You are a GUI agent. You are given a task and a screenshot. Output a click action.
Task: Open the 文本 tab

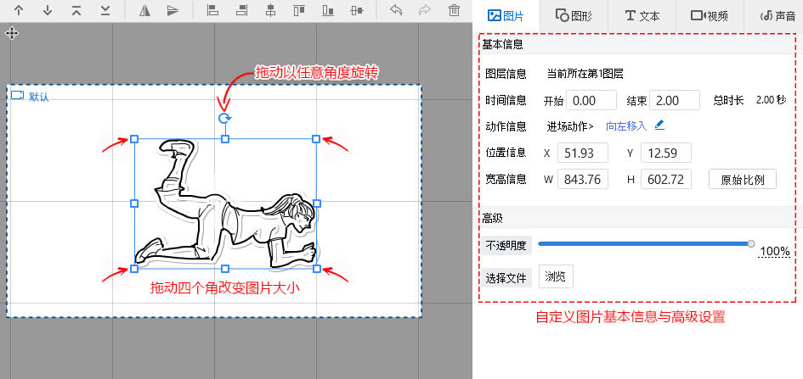click(642, 16)
